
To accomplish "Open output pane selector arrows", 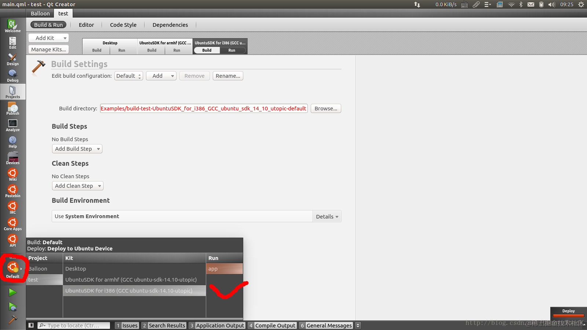I will (358, 325).
